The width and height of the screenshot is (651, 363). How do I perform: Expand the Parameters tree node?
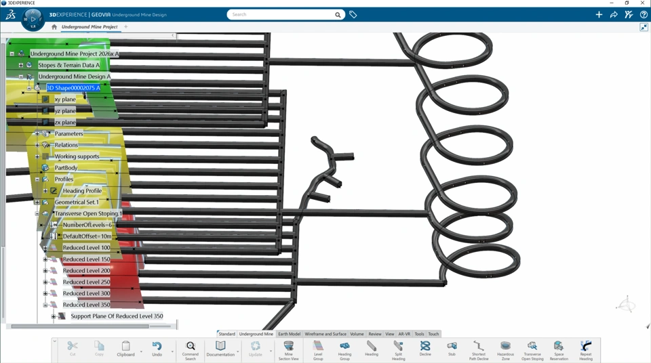(37, 133)
